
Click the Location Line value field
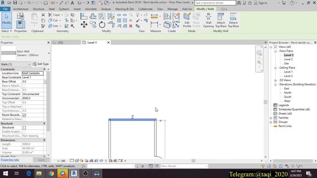point(33,73)
